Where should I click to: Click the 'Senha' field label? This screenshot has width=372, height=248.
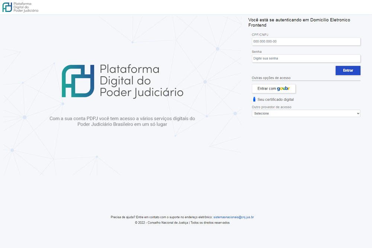click(x=257, y=52)
